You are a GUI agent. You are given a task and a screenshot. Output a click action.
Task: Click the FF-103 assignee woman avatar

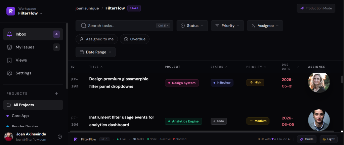click(319, 83)
